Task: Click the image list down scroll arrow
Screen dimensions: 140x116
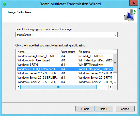Action: 115,83
